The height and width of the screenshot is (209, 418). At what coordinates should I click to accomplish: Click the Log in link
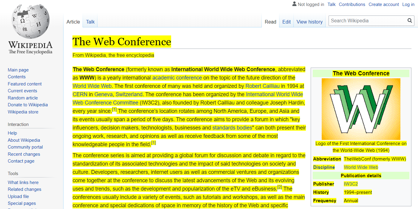point(408,4)
